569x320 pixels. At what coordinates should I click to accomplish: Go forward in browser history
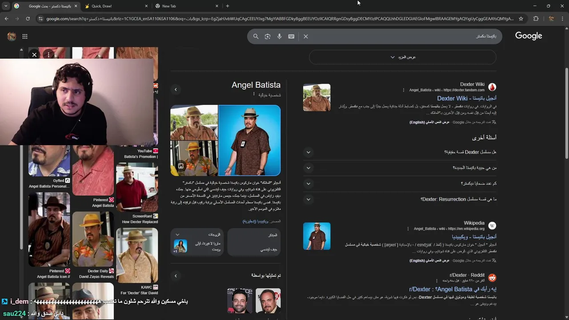click(17, 19)
